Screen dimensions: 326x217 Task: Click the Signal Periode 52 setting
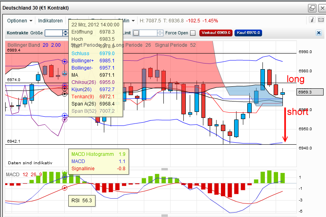[175, 45]
